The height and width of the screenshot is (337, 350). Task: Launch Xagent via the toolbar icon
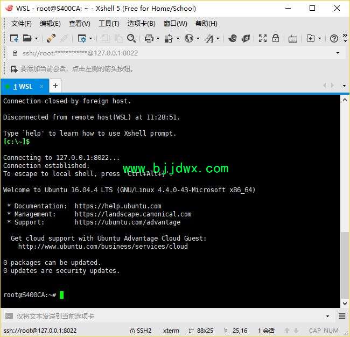[246, 38]
